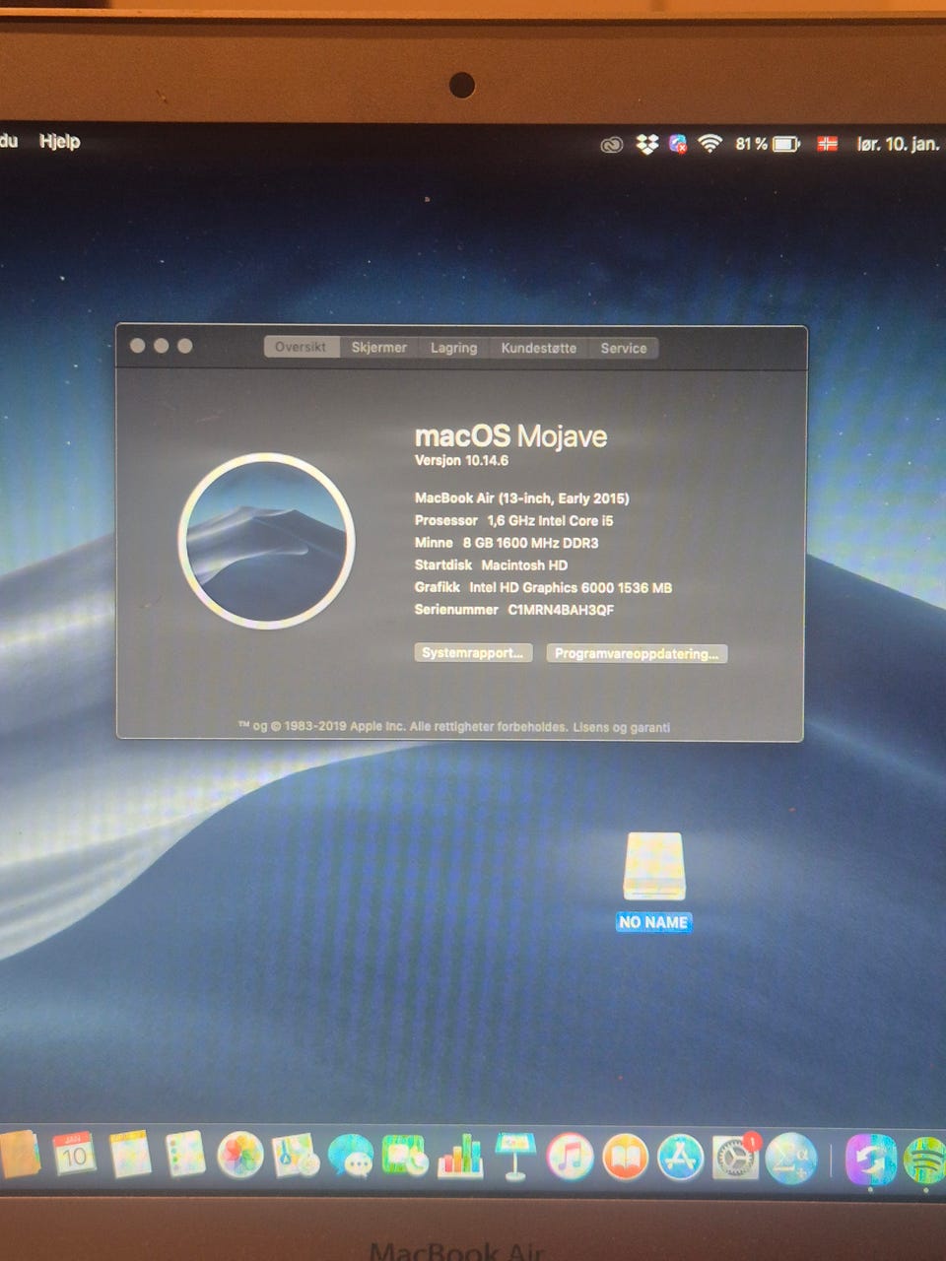Open Messages in the Dock
The width and height of the screenshot is (946, 1261).
click(x=350, y=1157)
